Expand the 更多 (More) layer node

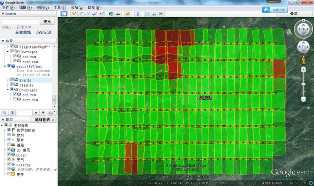pyautogui.click(x=4, y=174)
